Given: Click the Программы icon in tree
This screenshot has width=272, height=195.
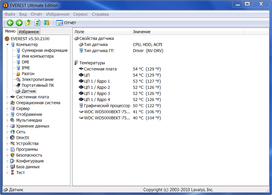Looking at the screenshot, I should pyautogui.click(x=13, y=149).
